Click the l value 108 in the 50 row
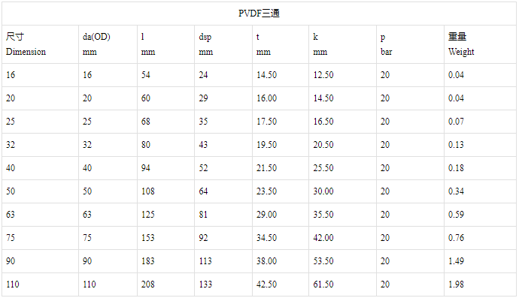 tap(148, 191)
